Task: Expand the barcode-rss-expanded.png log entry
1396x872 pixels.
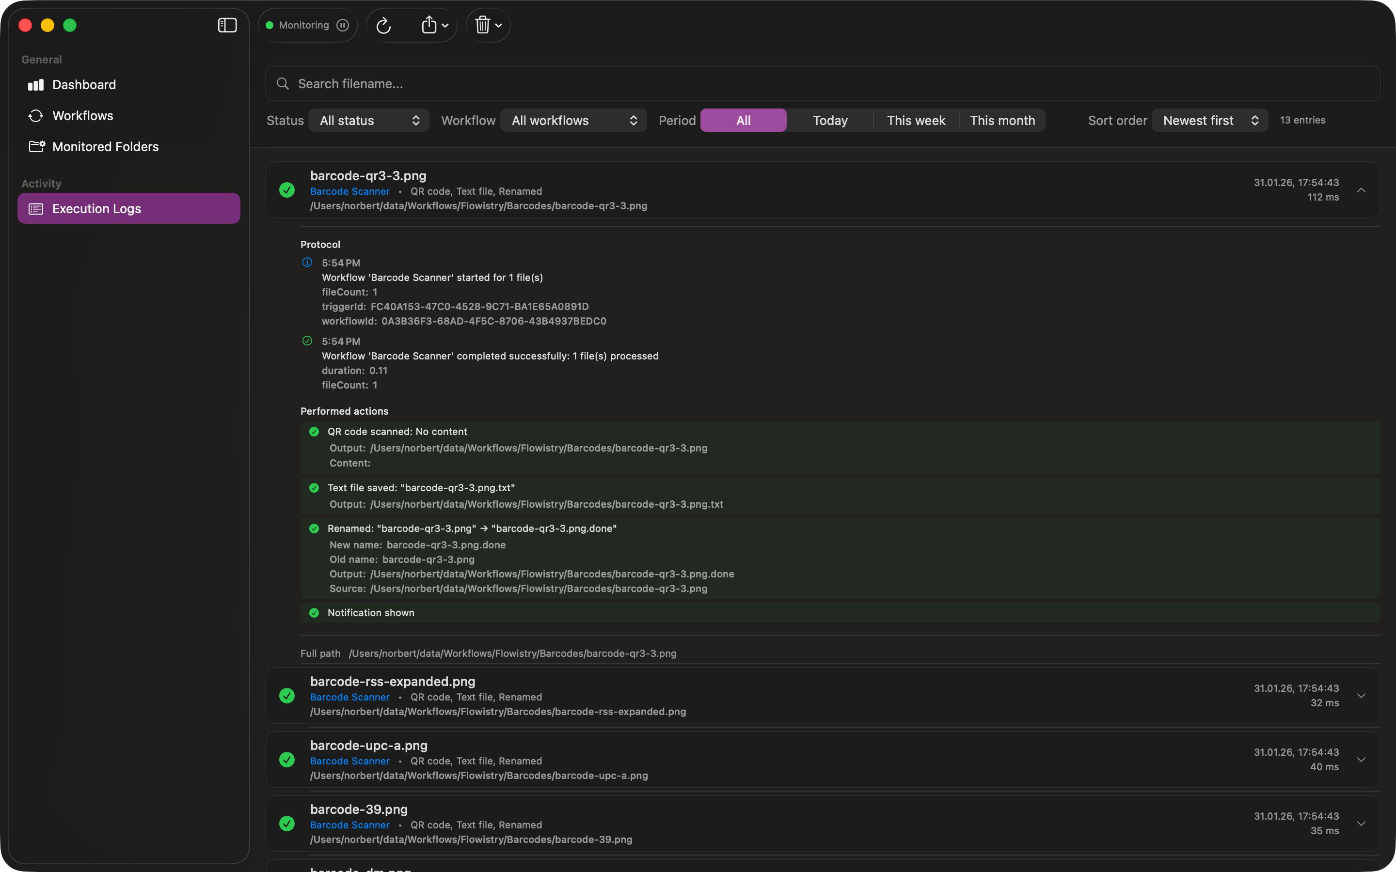Action: click(x=1362, y=696)
